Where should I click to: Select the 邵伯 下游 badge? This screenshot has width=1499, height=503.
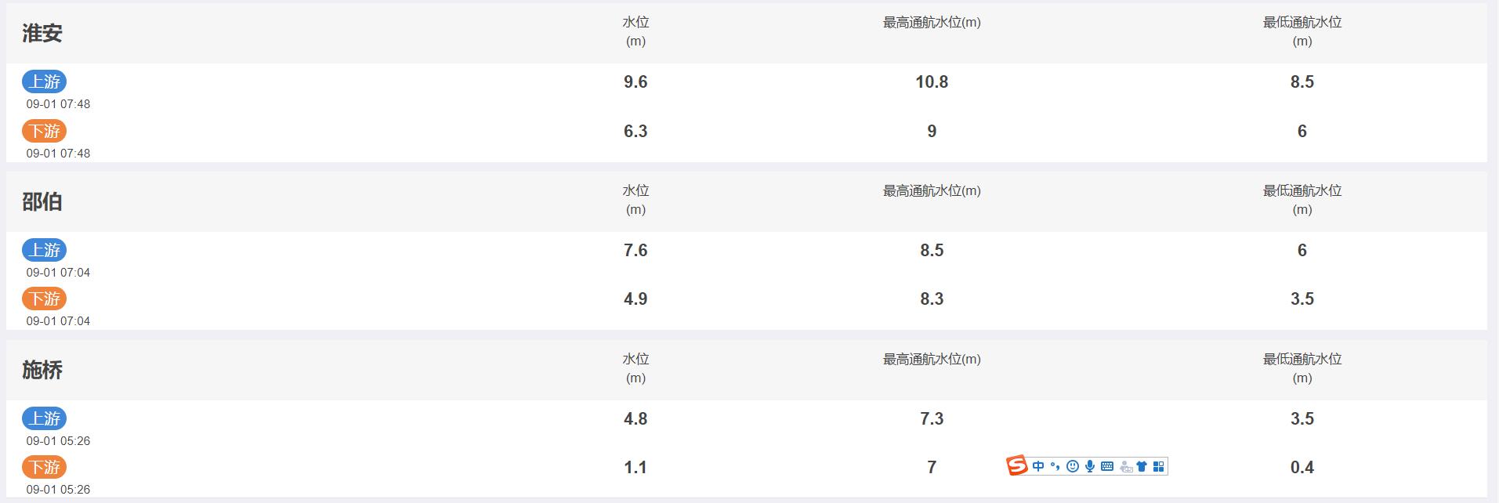click(44, 299)
